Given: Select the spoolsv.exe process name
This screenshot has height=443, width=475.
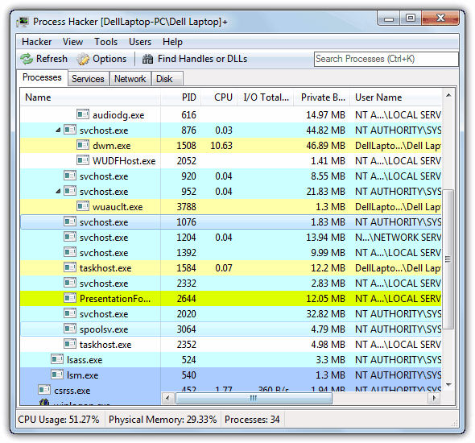Looking at the screenshot, I should 104,329.
